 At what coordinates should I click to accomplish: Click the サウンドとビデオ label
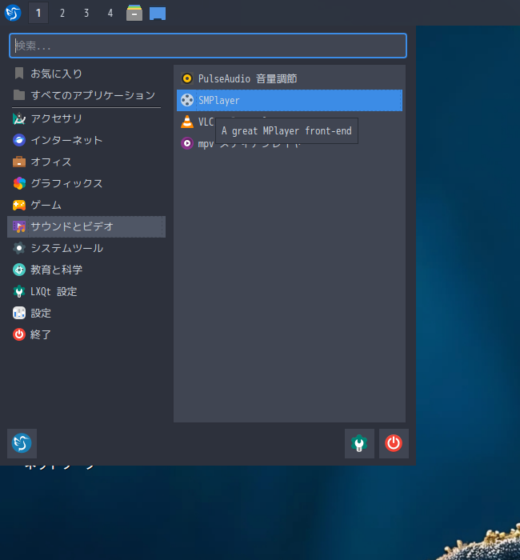coord(72,226)
